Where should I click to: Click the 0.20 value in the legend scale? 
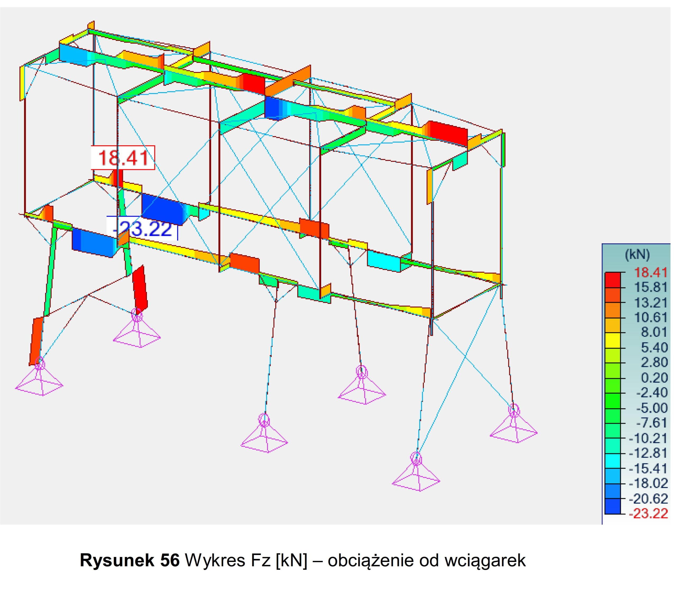tap(654, 378)
